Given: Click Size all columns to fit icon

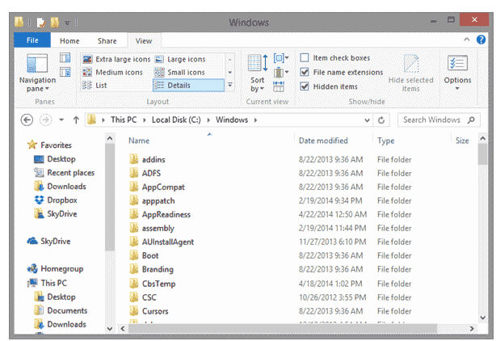Looking at the screenshot, I should [x=279, y=86].
